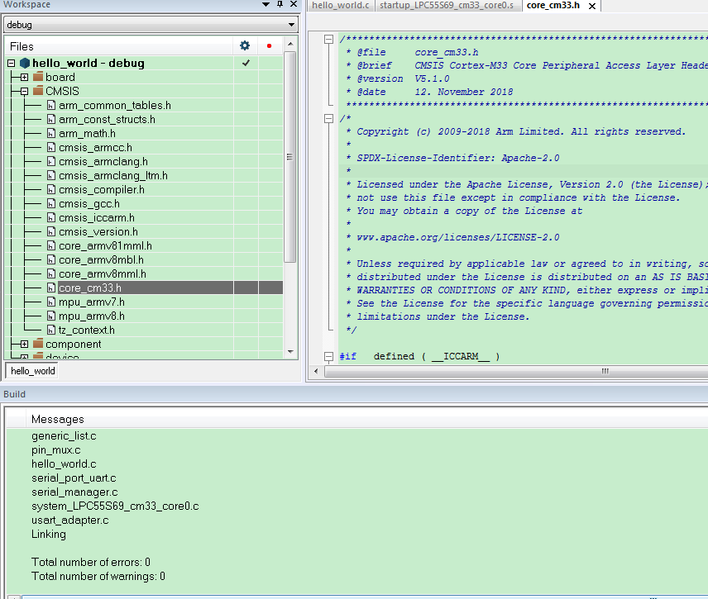Select cmsis_version.h in the tree
Screen dimensions: 708x599
[x=98, y=232]
